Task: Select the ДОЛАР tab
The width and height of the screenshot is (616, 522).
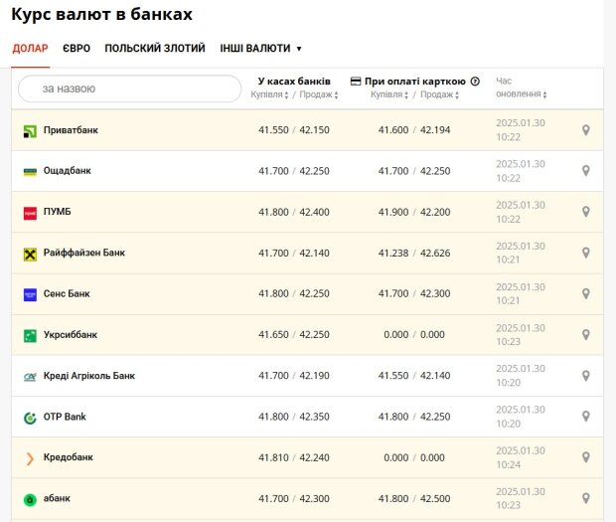Action: tap(30, 49)
